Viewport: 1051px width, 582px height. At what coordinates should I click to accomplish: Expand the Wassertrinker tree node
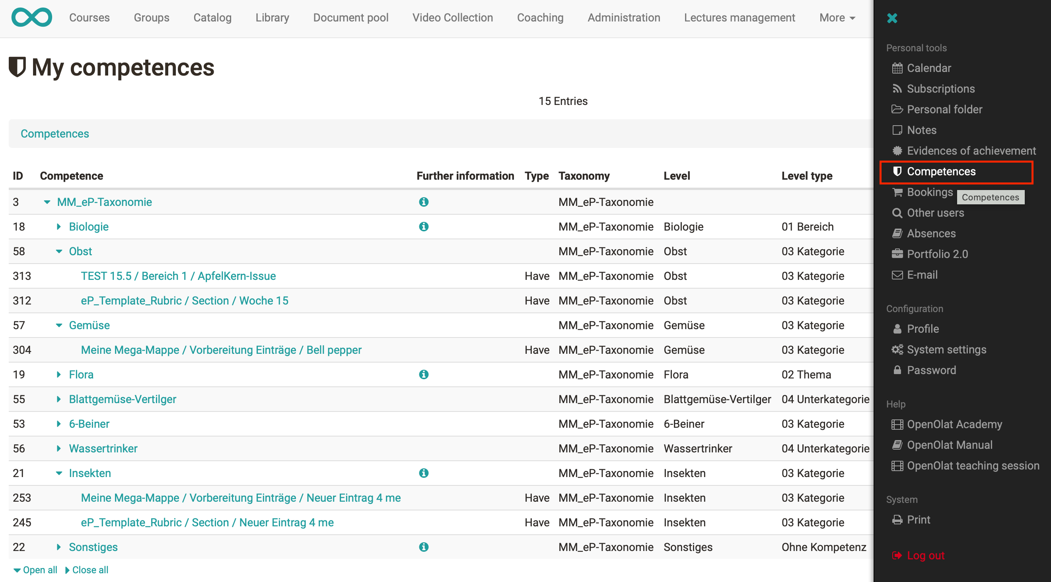[59, 448]
